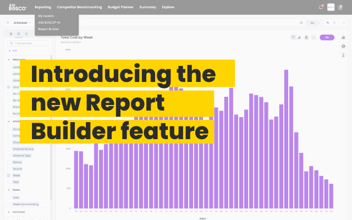This screenshot has height=220, width=352.
Task: Open Competitor Benchmarking menu
Action: (79, 7)
